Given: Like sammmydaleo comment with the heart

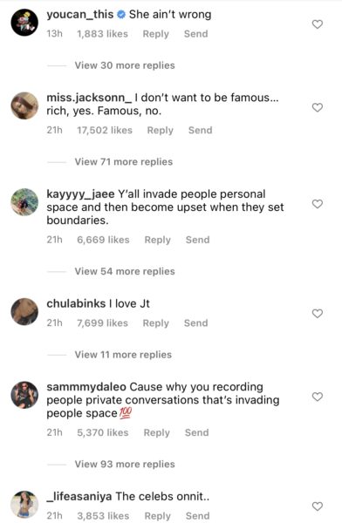Looking at the screenshot, I should pyautogui.click(x=318, y=397).
